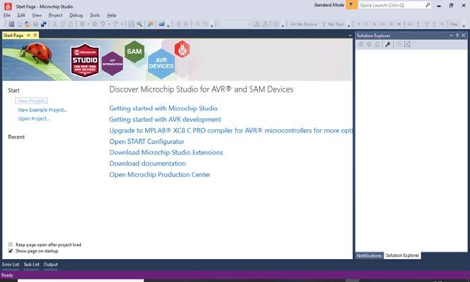Click Download Microchip Studio Extensions link
Viewport: 470px width, 282px height.
pyautogui.click(x=166, y=152)
